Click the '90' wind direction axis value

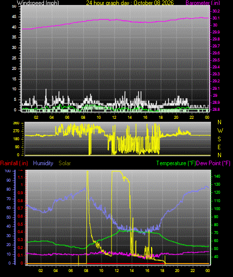click(x=17, y=147)
